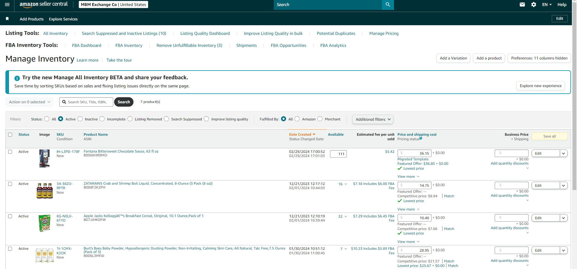Click Match next to Competitive price $8.94
Image resolution: width=577 pixels, height=269 pixels.
(x=449, y=196)
